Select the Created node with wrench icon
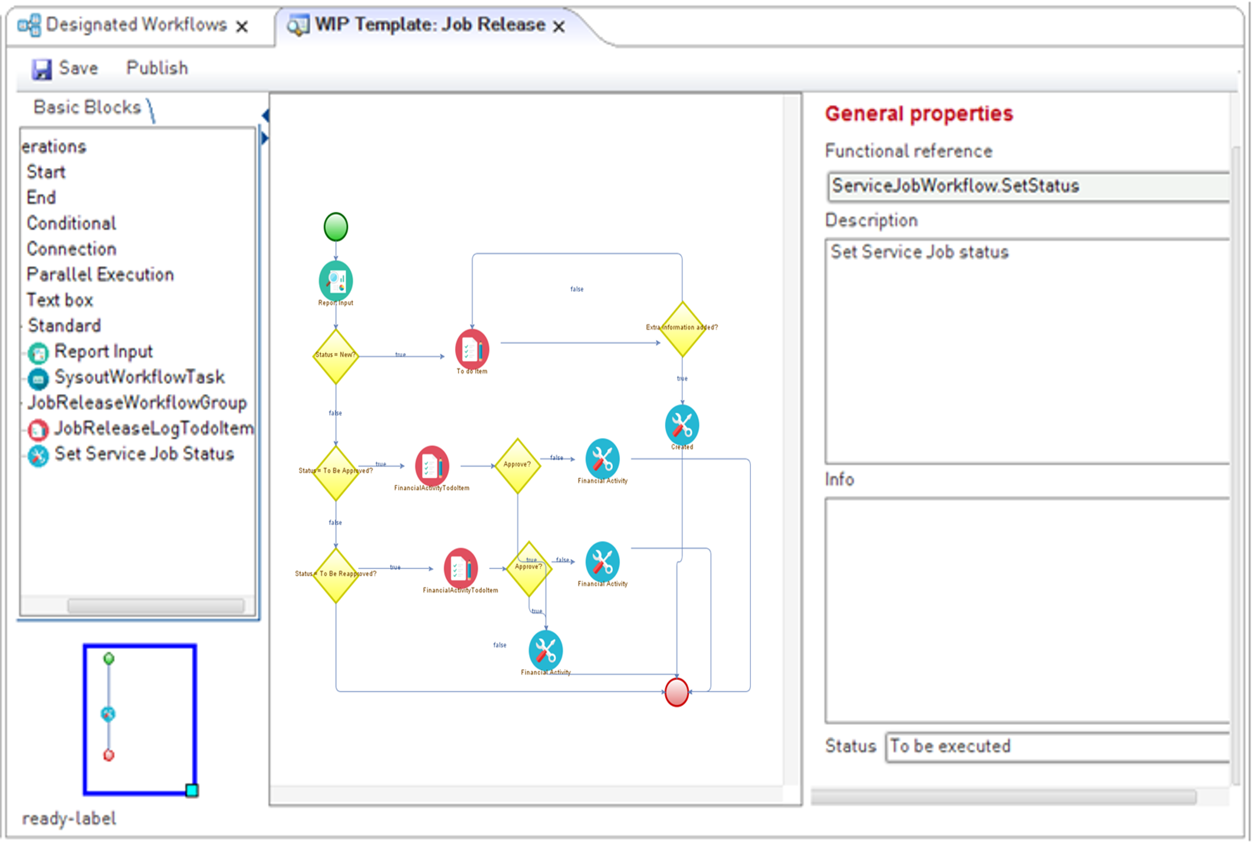The width and height of the screenshot is (1254, 854). coord(681,423)
